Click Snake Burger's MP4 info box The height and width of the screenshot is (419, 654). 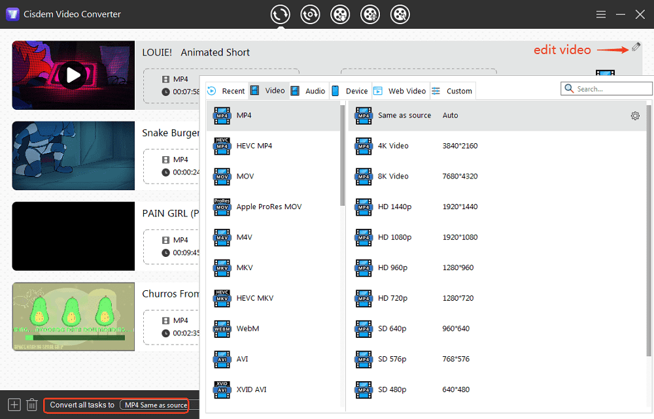point(172,166)
